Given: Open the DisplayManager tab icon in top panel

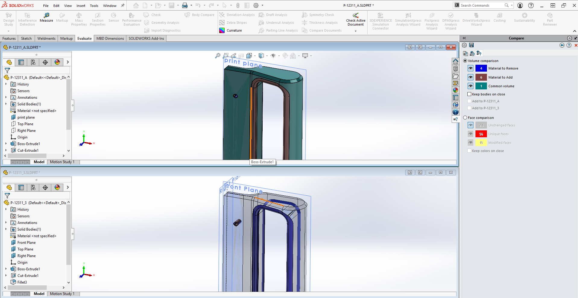Looking at the screenshot, I should point(57,62).
